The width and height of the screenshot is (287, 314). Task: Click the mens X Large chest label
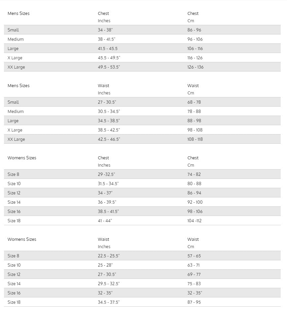15,58
